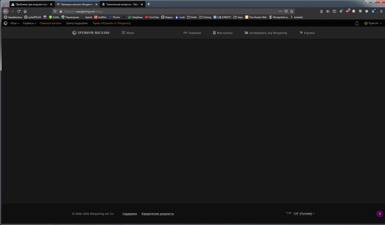The width and height of the screenshot is (385, 225).
Task: Open the Firefox downloads icon
Action: point(321,11)
